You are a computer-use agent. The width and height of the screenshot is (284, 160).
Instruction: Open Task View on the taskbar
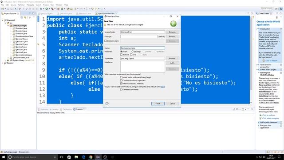[62, 157]
